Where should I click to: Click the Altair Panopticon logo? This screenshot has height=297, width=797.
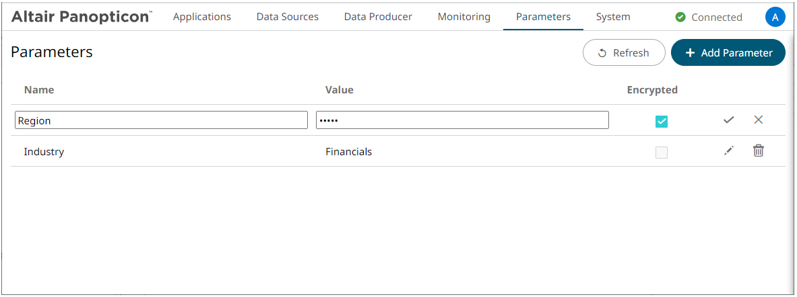pos(82,17)
